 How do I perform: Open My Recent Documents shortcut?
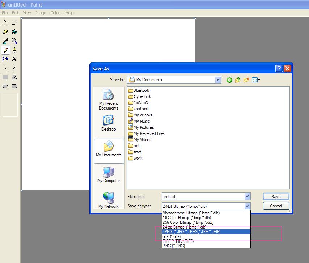point(109,100)
